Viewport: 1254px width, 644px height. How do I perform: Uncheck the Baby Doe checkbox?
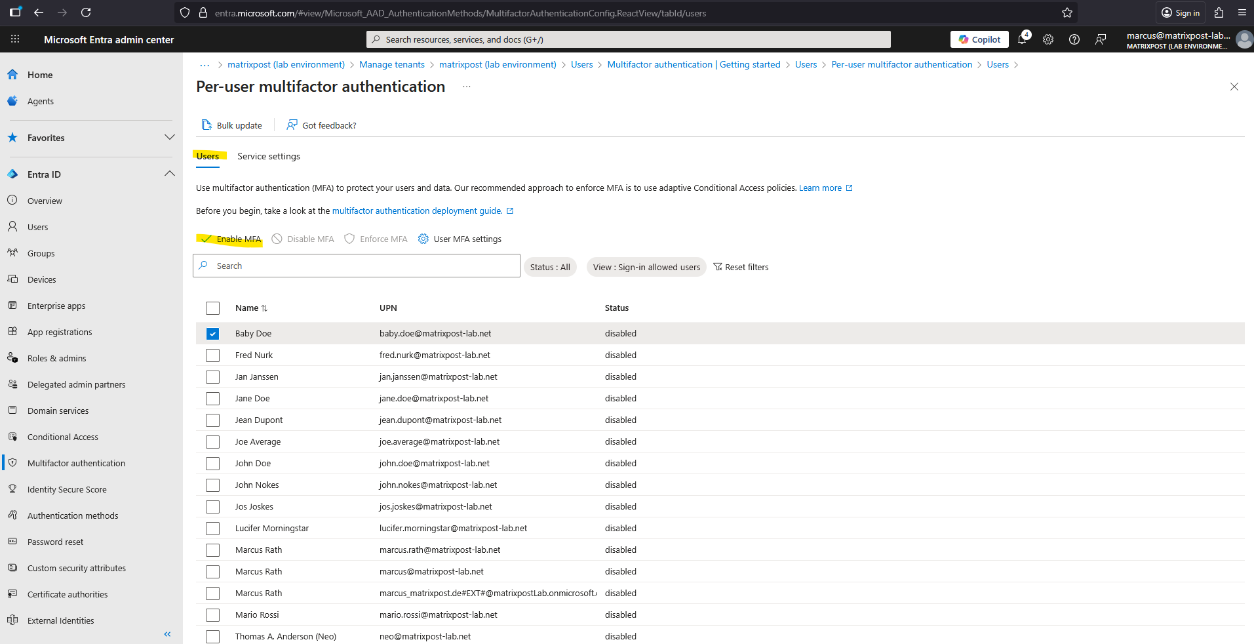(212, 334)
